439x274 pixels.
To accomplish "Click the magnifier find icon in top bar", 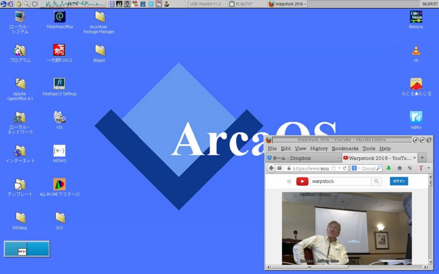I will [26, 4].
